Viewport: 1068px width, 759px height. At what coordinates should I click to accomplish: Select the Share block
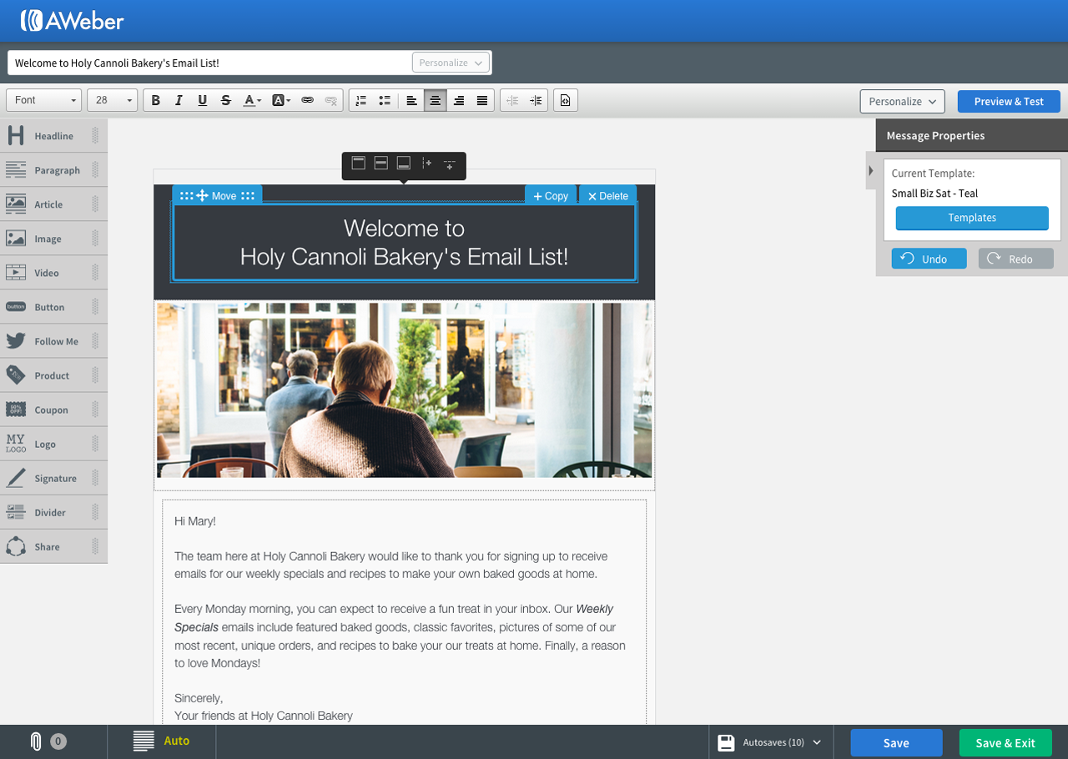53,546
